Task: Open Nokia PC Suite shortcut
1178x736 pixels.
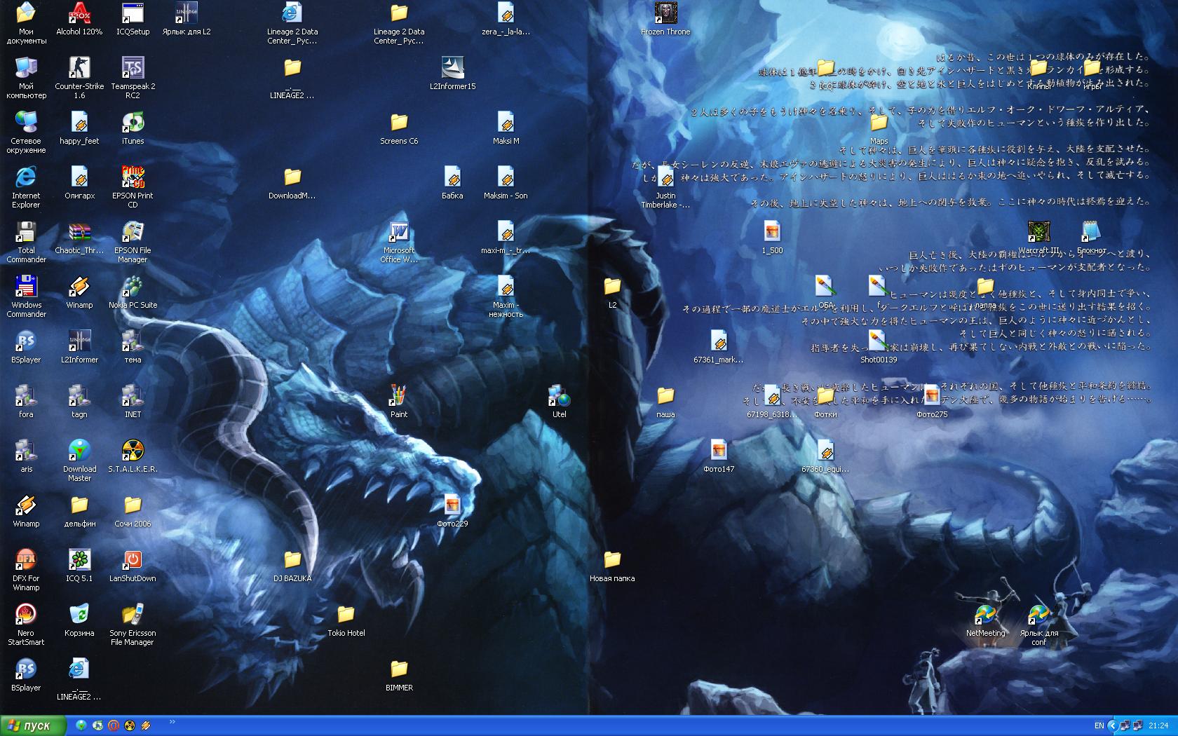Action: 133,292
